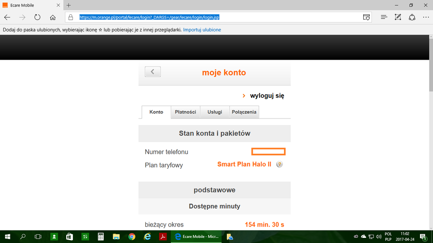Click the taskbar clock showing 11:02

pyautogui.click(x=405, y=237)
